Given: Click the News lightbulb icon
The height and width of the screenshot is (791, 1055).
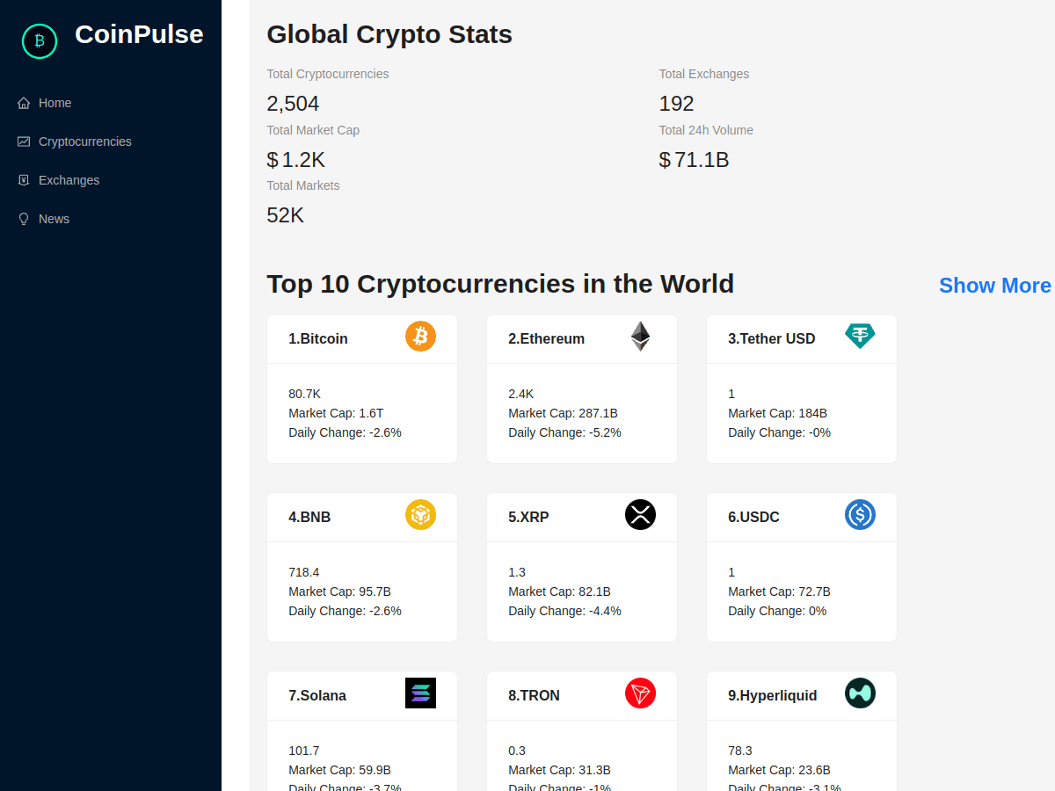Looking at the screenshot, I should pyautogui.click(x=24, y=219).
